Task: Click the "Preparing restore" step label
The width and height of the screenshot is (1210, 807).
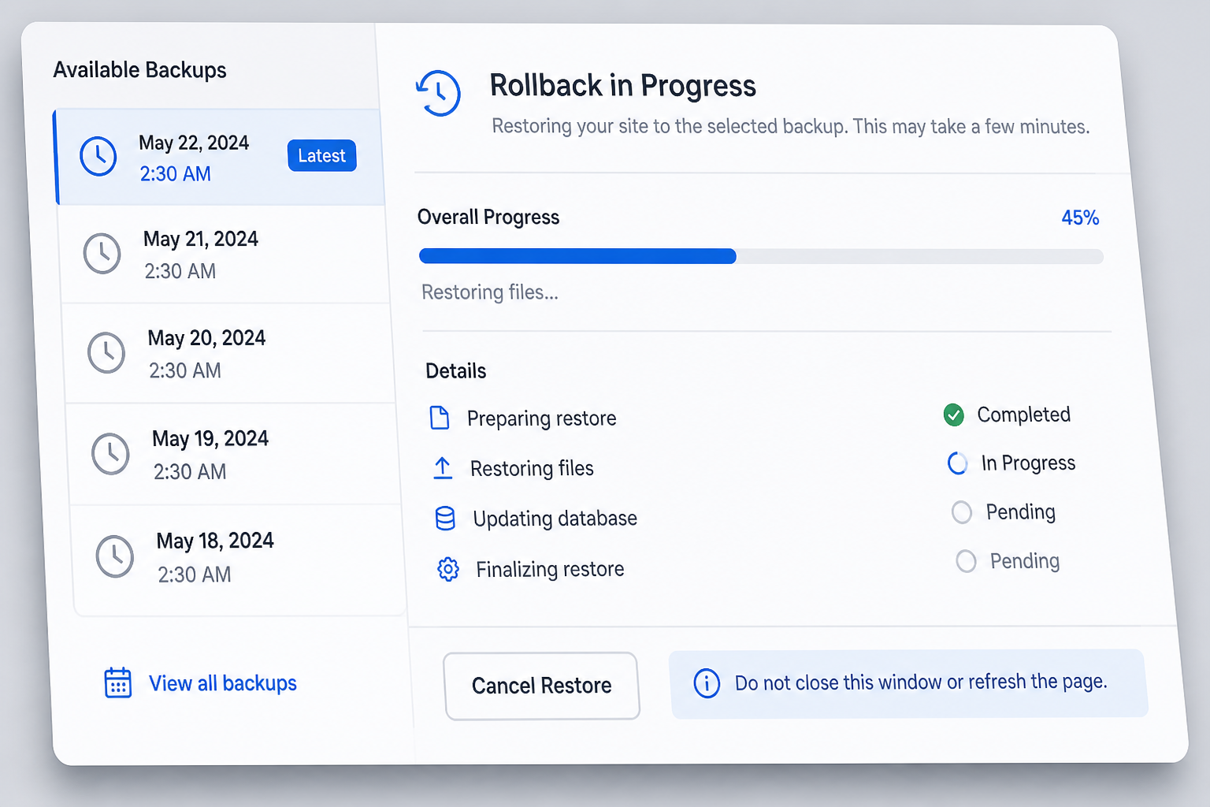Action: click(542, 418)
